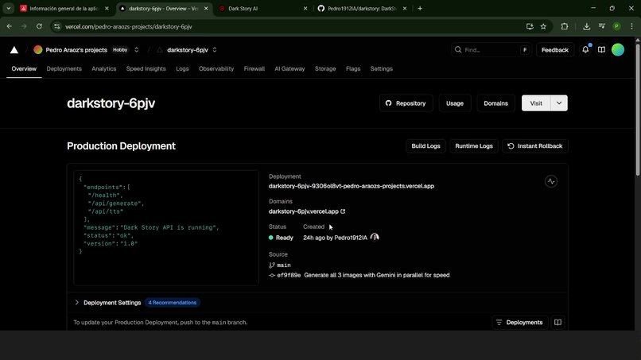641x360 pixels.
Task: Open the Chrome profile P icon
Action: pos(616,26)
